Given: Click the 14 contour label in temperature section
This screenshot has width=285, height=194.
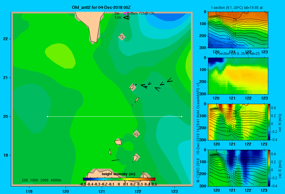Looking at the screenshot, I should point(228,39).
